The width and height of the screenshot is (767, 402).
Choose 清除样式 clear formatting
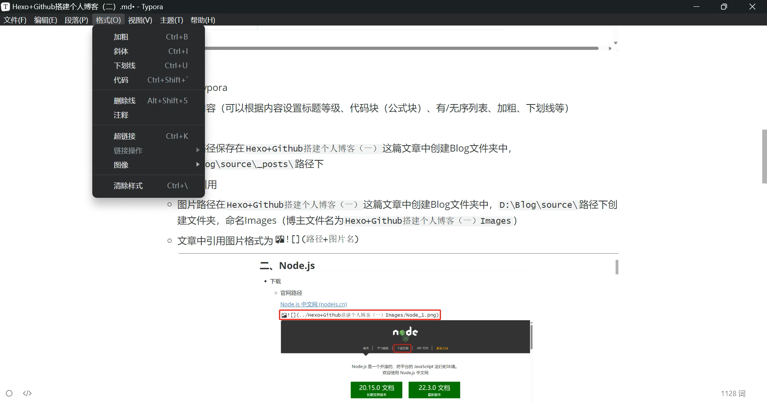click(x=149, y=185)
